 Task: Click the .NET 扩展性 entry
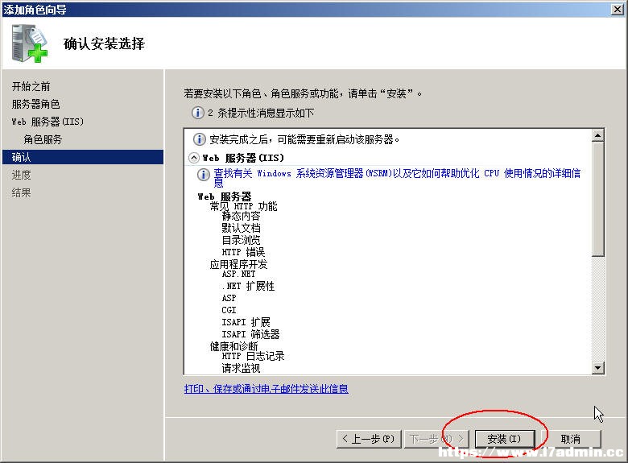(248, 287)
